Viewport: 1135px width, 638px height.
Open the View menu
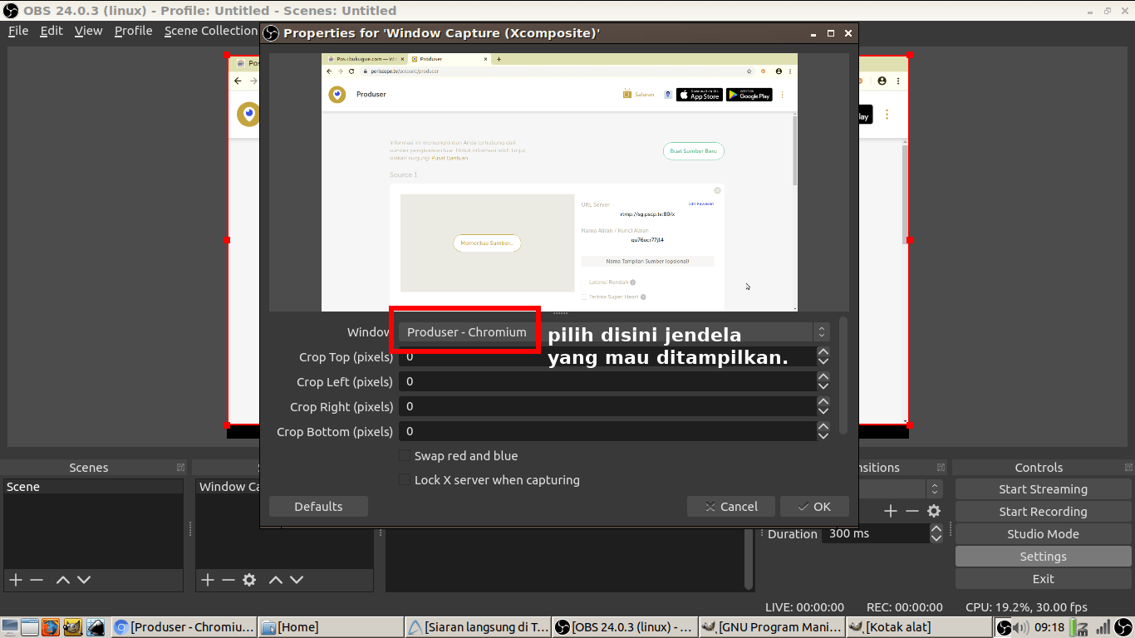(89, 31)
